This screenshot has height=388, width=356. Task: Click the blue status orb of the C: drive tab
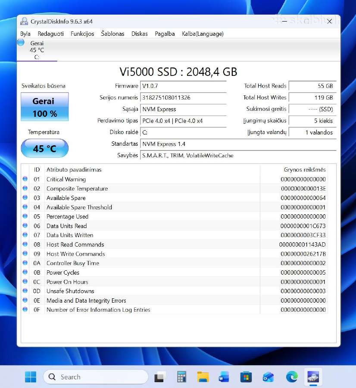(21, 43)
